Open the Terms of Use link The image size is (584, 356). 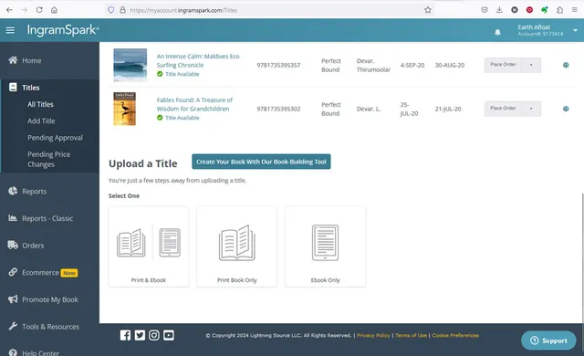[x=411, y=335]
